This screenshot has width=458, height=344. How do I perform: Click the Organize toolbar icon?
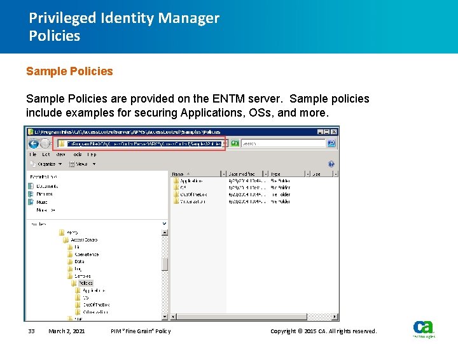(33, 164)
